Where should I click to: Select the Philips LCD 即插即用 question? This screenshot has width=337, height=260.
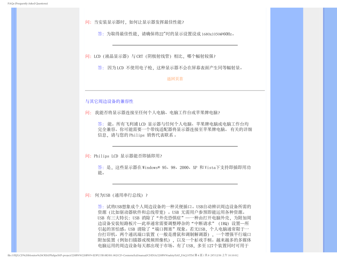pos(128,156)
